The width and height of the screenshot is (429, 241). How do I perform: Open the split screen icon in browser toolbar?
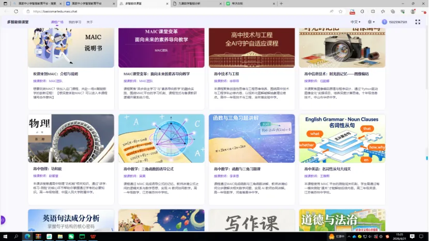[x=373, y=11]
